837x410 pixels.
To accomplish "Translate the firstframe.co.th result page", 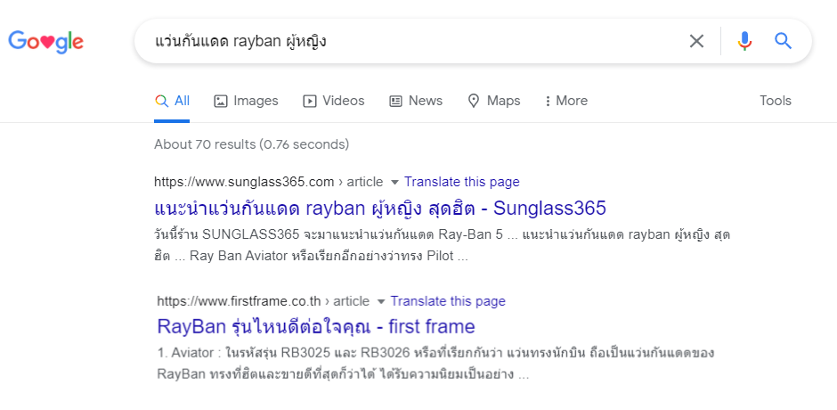I will click(448, 301).
